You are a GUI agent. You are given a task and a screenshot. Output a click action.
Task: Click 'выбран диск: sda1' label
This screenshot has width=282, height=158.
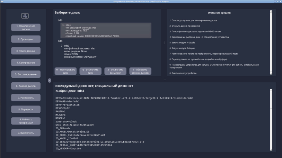70,91
